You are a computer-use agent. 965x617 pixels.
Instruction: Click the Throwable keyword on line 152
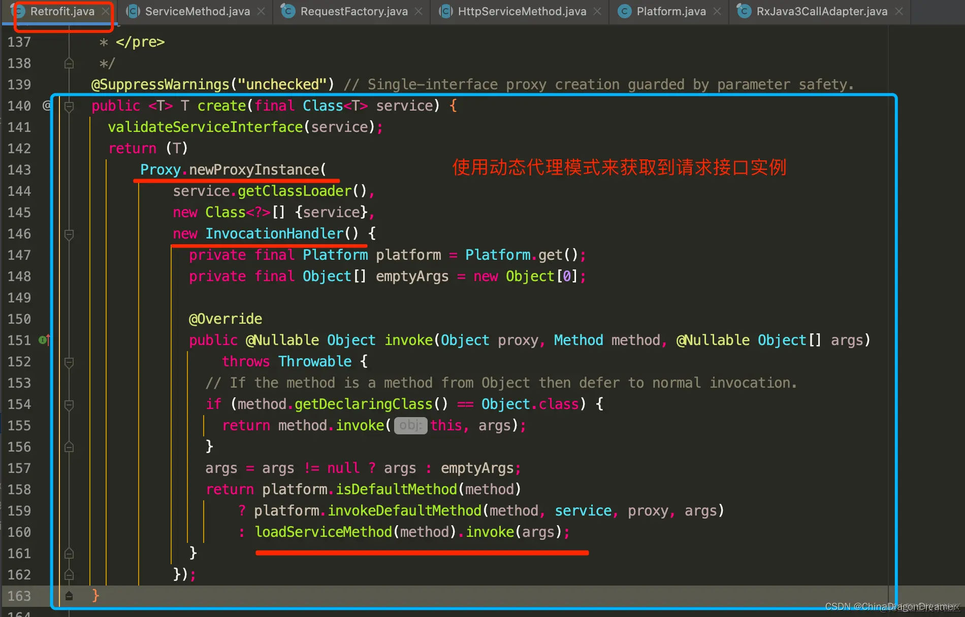click(315, 362)
